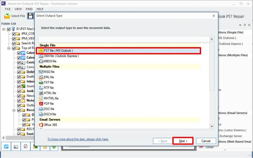Screen dimensions: 253x158
Task: Collapse the Reco folder tree node
Action: tap(14, 110)
